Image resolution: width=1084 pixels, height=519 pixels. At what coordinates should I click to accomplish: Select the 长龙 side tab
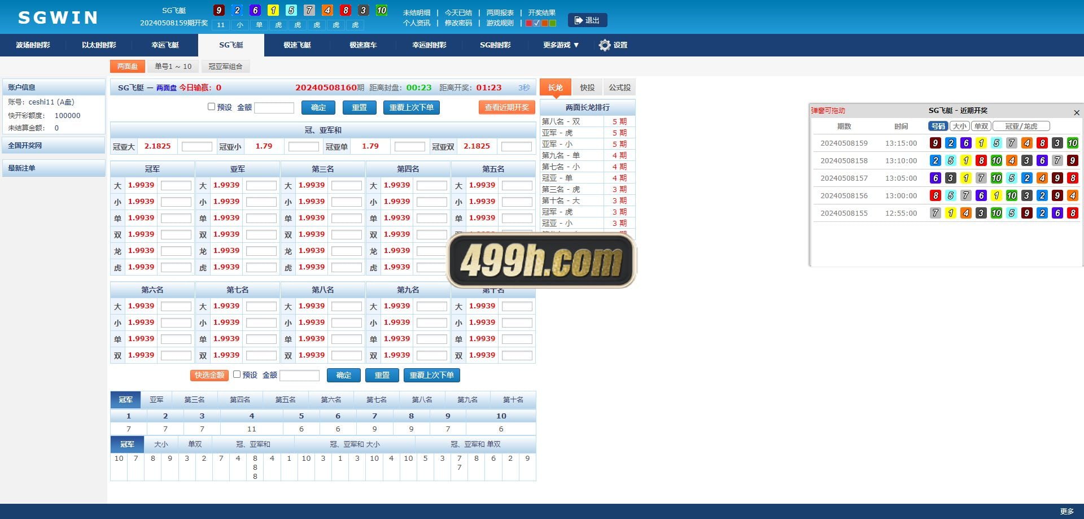pyautogui.click(x=556, y=88)
